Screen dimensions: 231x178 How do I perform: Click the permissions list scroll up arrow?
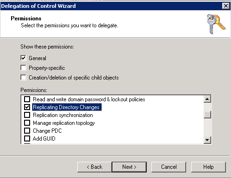coord(207,99)
